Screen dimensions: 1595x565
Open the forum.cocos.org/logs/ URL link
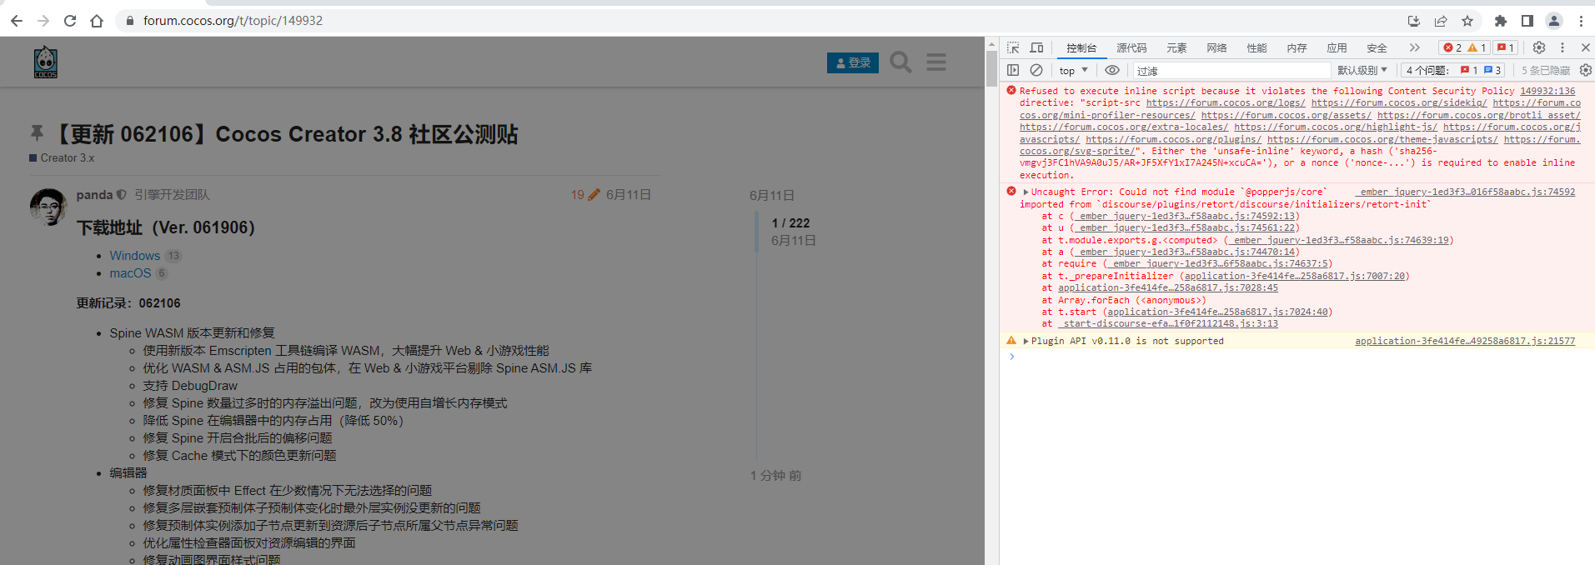click(1226, 103)
